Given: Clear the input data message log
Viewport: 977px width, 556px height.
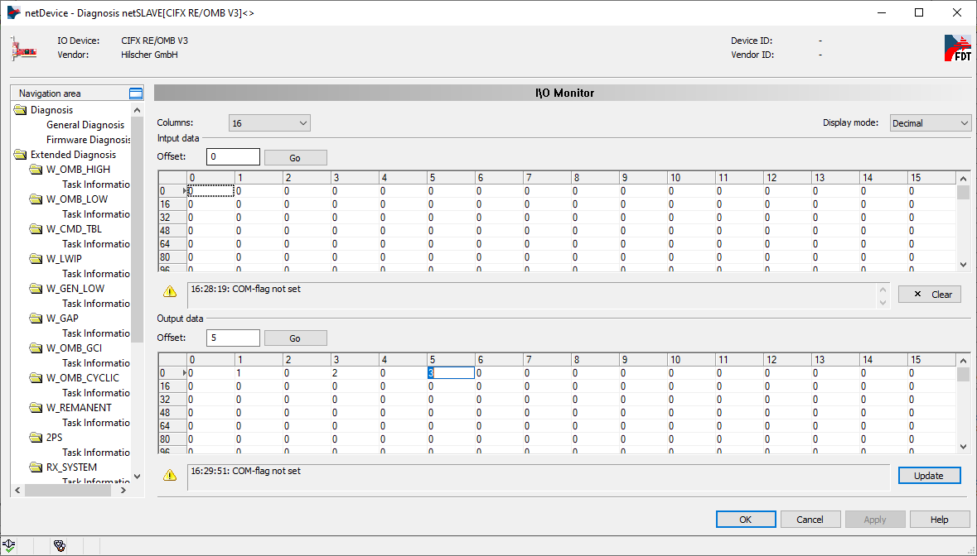Looking at the screenshot, I should click(x=929, y=294).
